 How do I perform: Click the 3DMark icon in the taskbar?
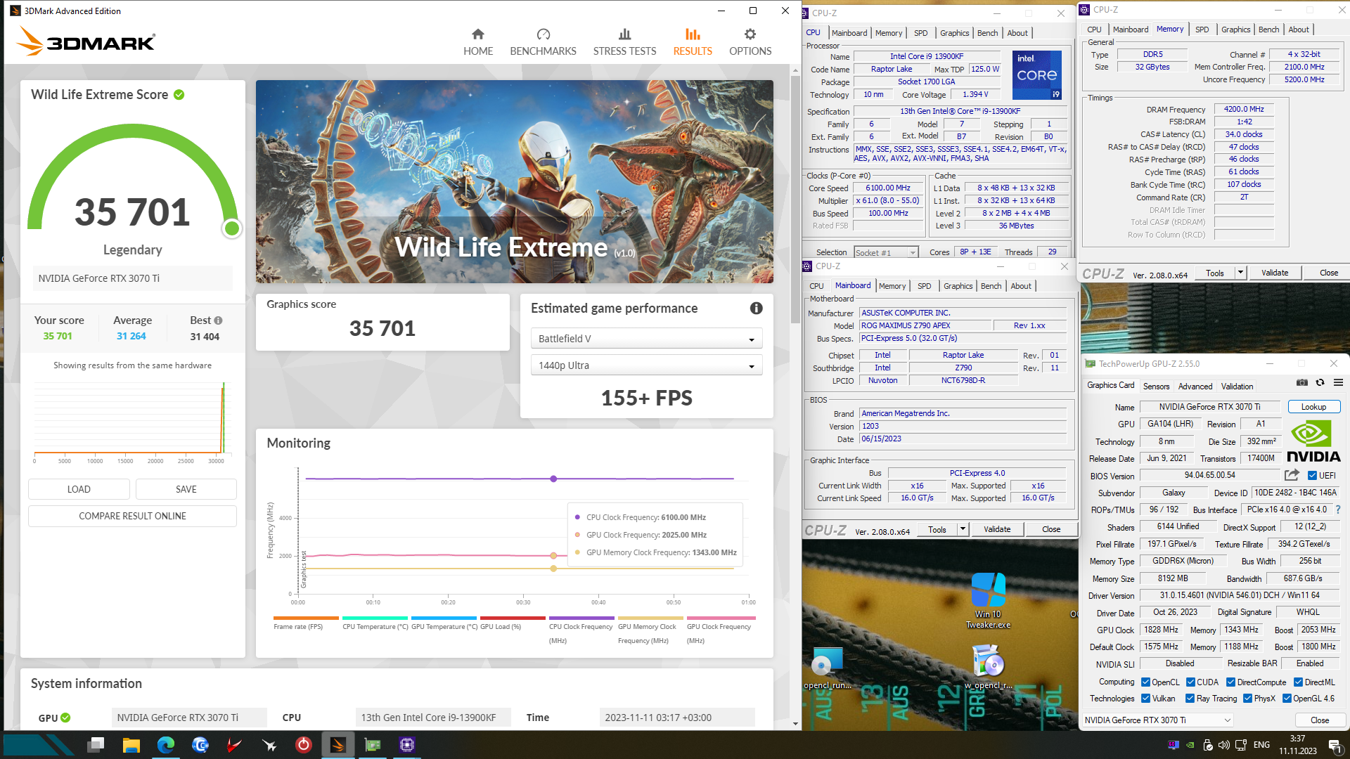coord(338,745)
